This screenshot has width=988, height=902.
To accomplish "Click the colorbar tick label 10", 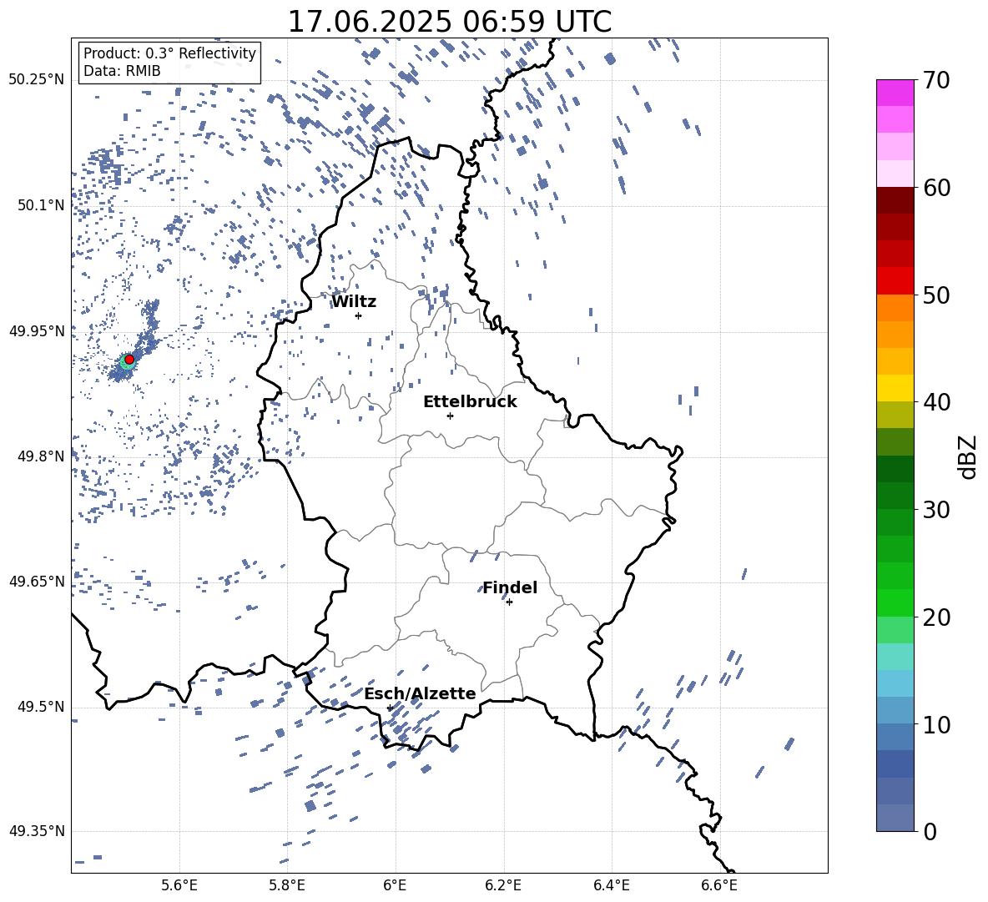I will [x=936, y=724].
